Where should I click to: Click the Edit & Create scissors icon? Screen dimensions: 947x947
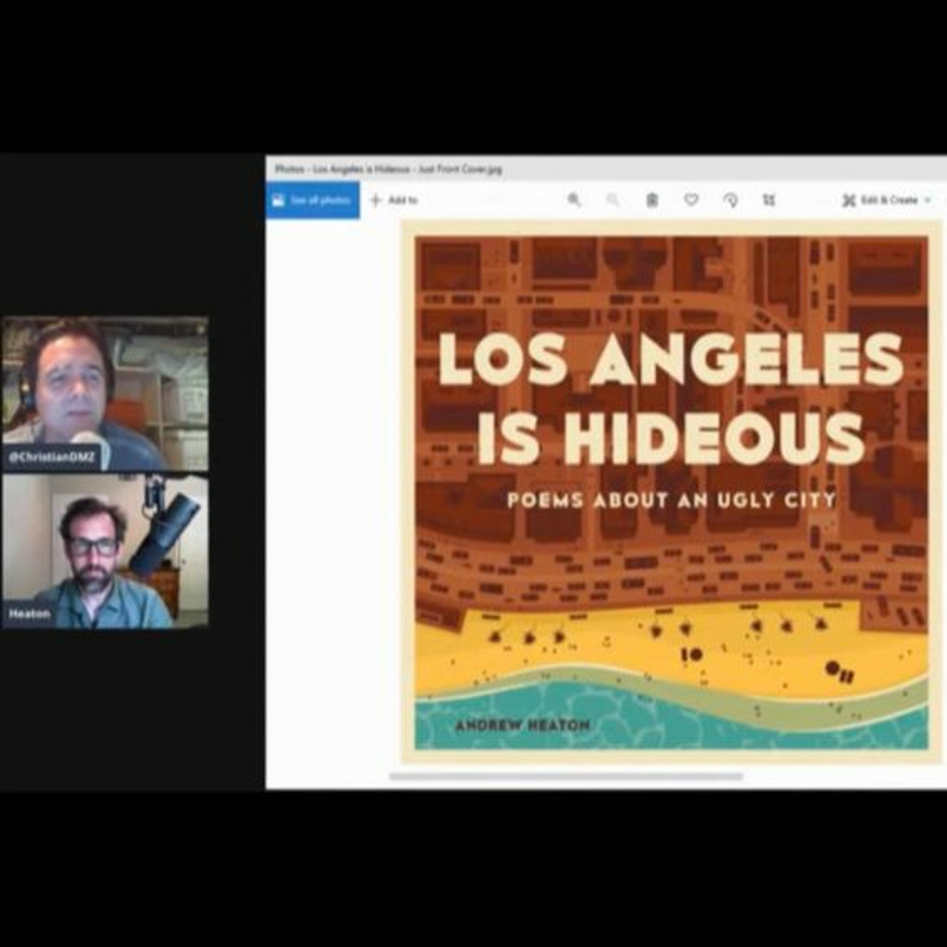pos(849,200)
